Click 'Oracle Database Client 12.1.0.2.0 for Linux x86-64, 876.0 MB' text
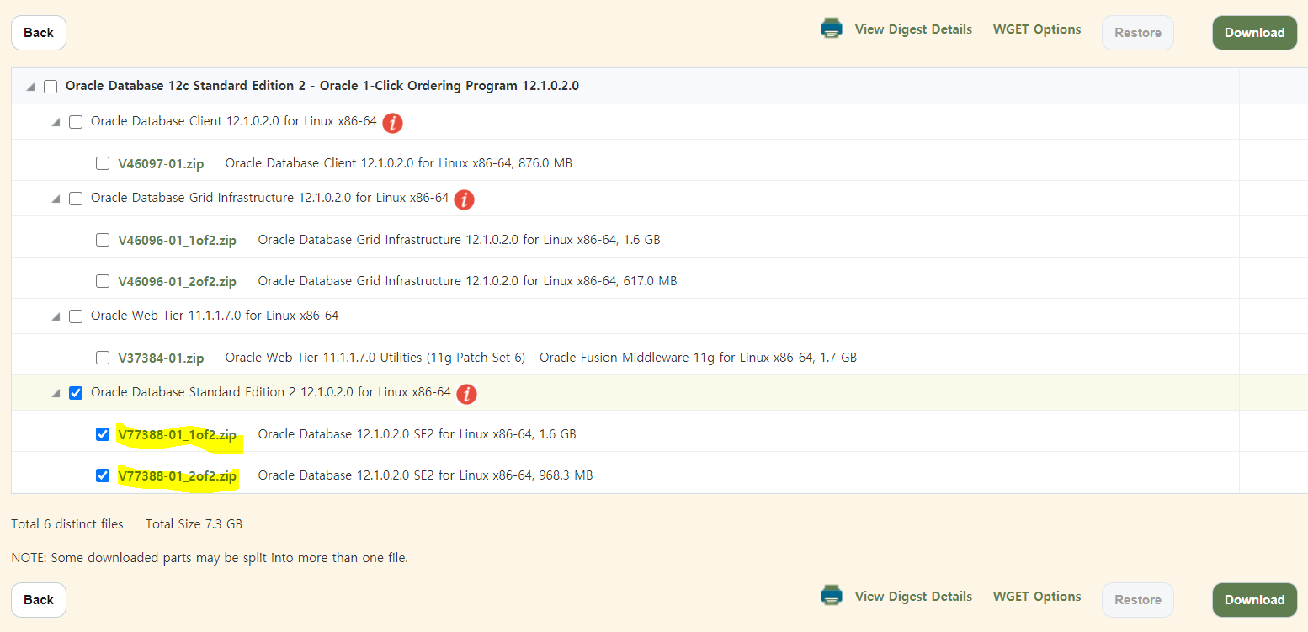Viewport: 1308px width, 632px height. [x=399, y=163]
